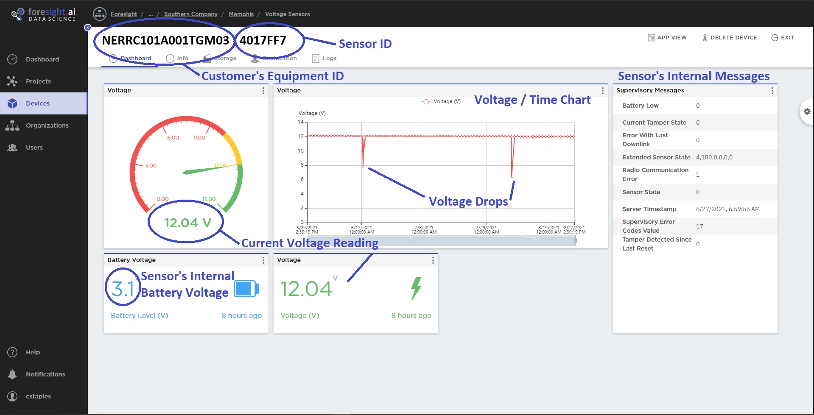The image size is (814, 415).
Task: Expand the Supervisory Messages options menu
Action: click(772, 91)
